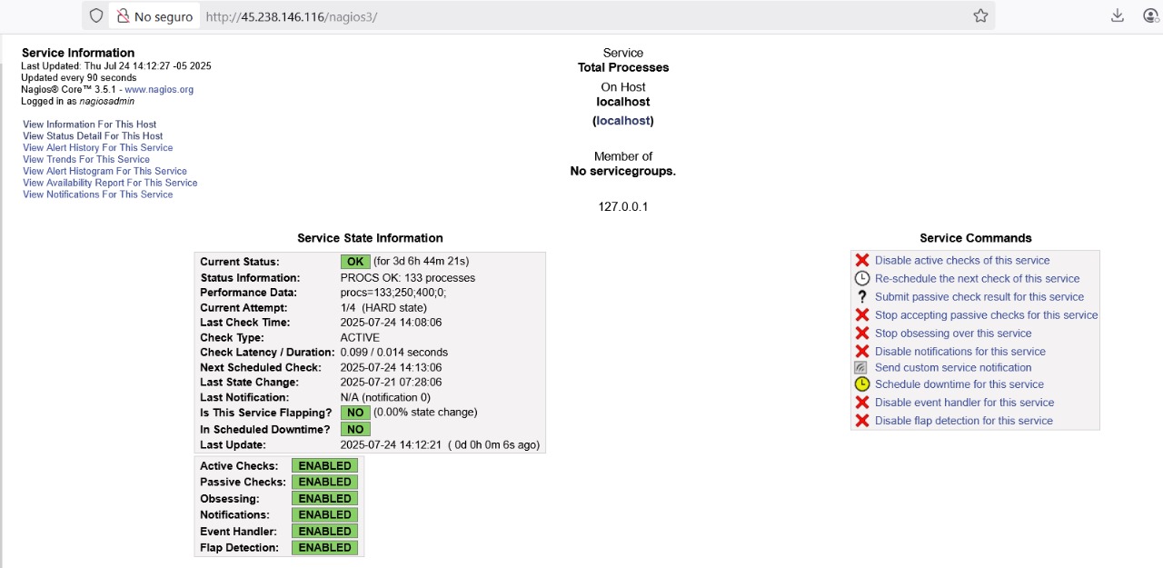Open View Availability Report For This Service

(110, 183)
